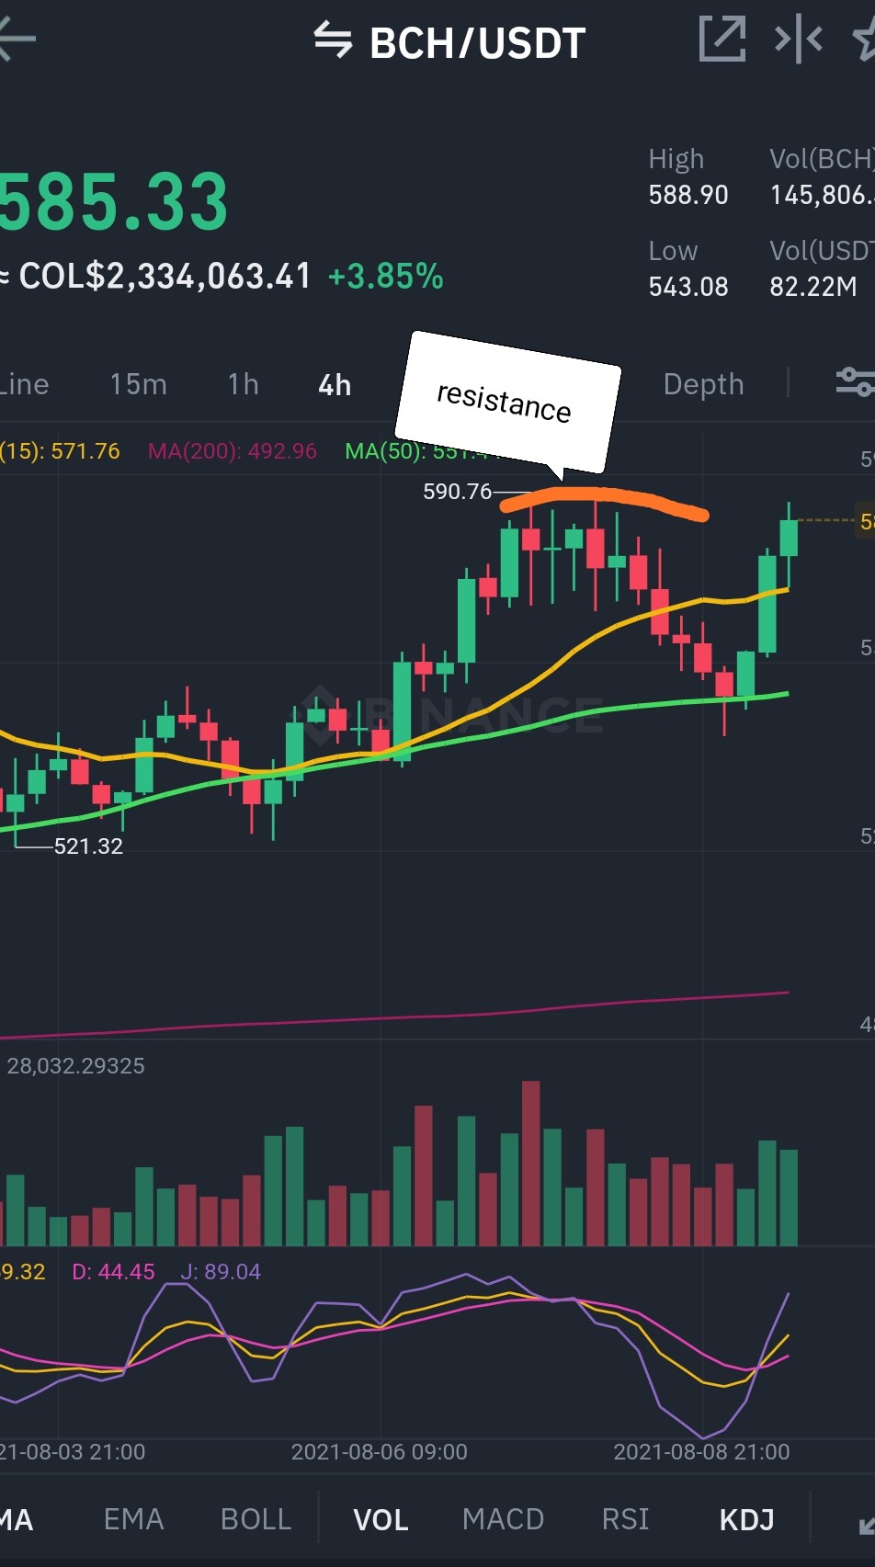
Task: Tap the collapse compare icon
Action: [798, 39]
